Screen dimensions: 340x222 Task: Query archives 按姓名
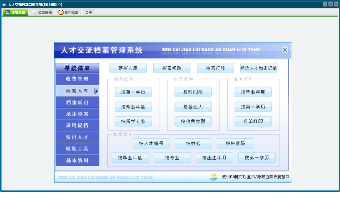(194, 143)
